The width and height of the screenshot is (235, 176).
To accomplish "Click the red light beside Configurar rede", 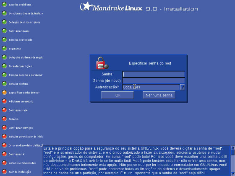I will point(4,110).
